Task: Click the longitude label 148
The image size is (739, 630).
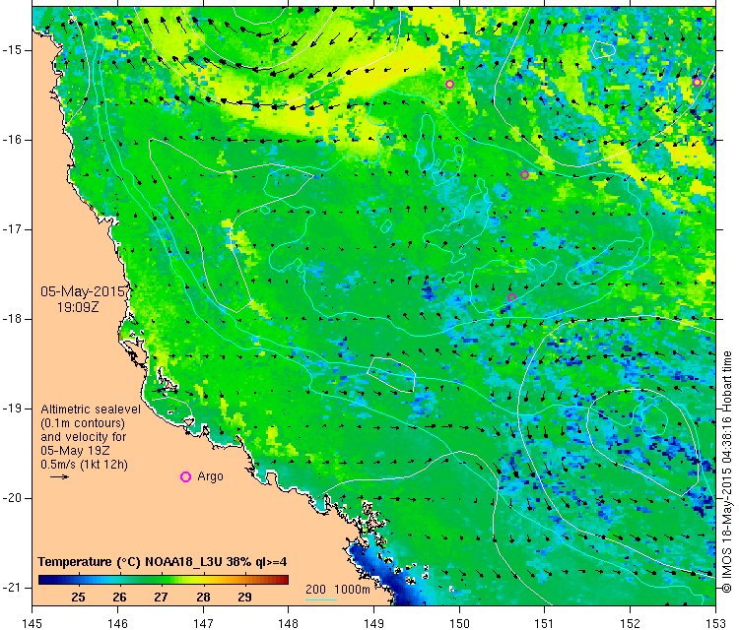Action: click(x=289, y=623)
